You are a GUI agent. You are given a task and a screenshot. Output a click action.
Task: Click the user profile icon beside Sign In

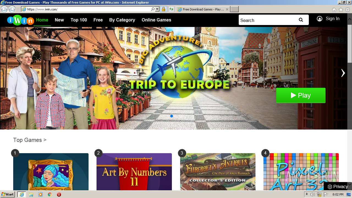tap(319, 19)
